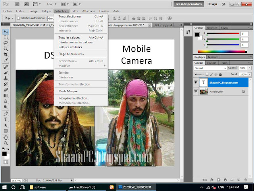Add a layer style with fx icon
Image resolution: width=254 pixels, height=191 pixels.
pos(212,180)
